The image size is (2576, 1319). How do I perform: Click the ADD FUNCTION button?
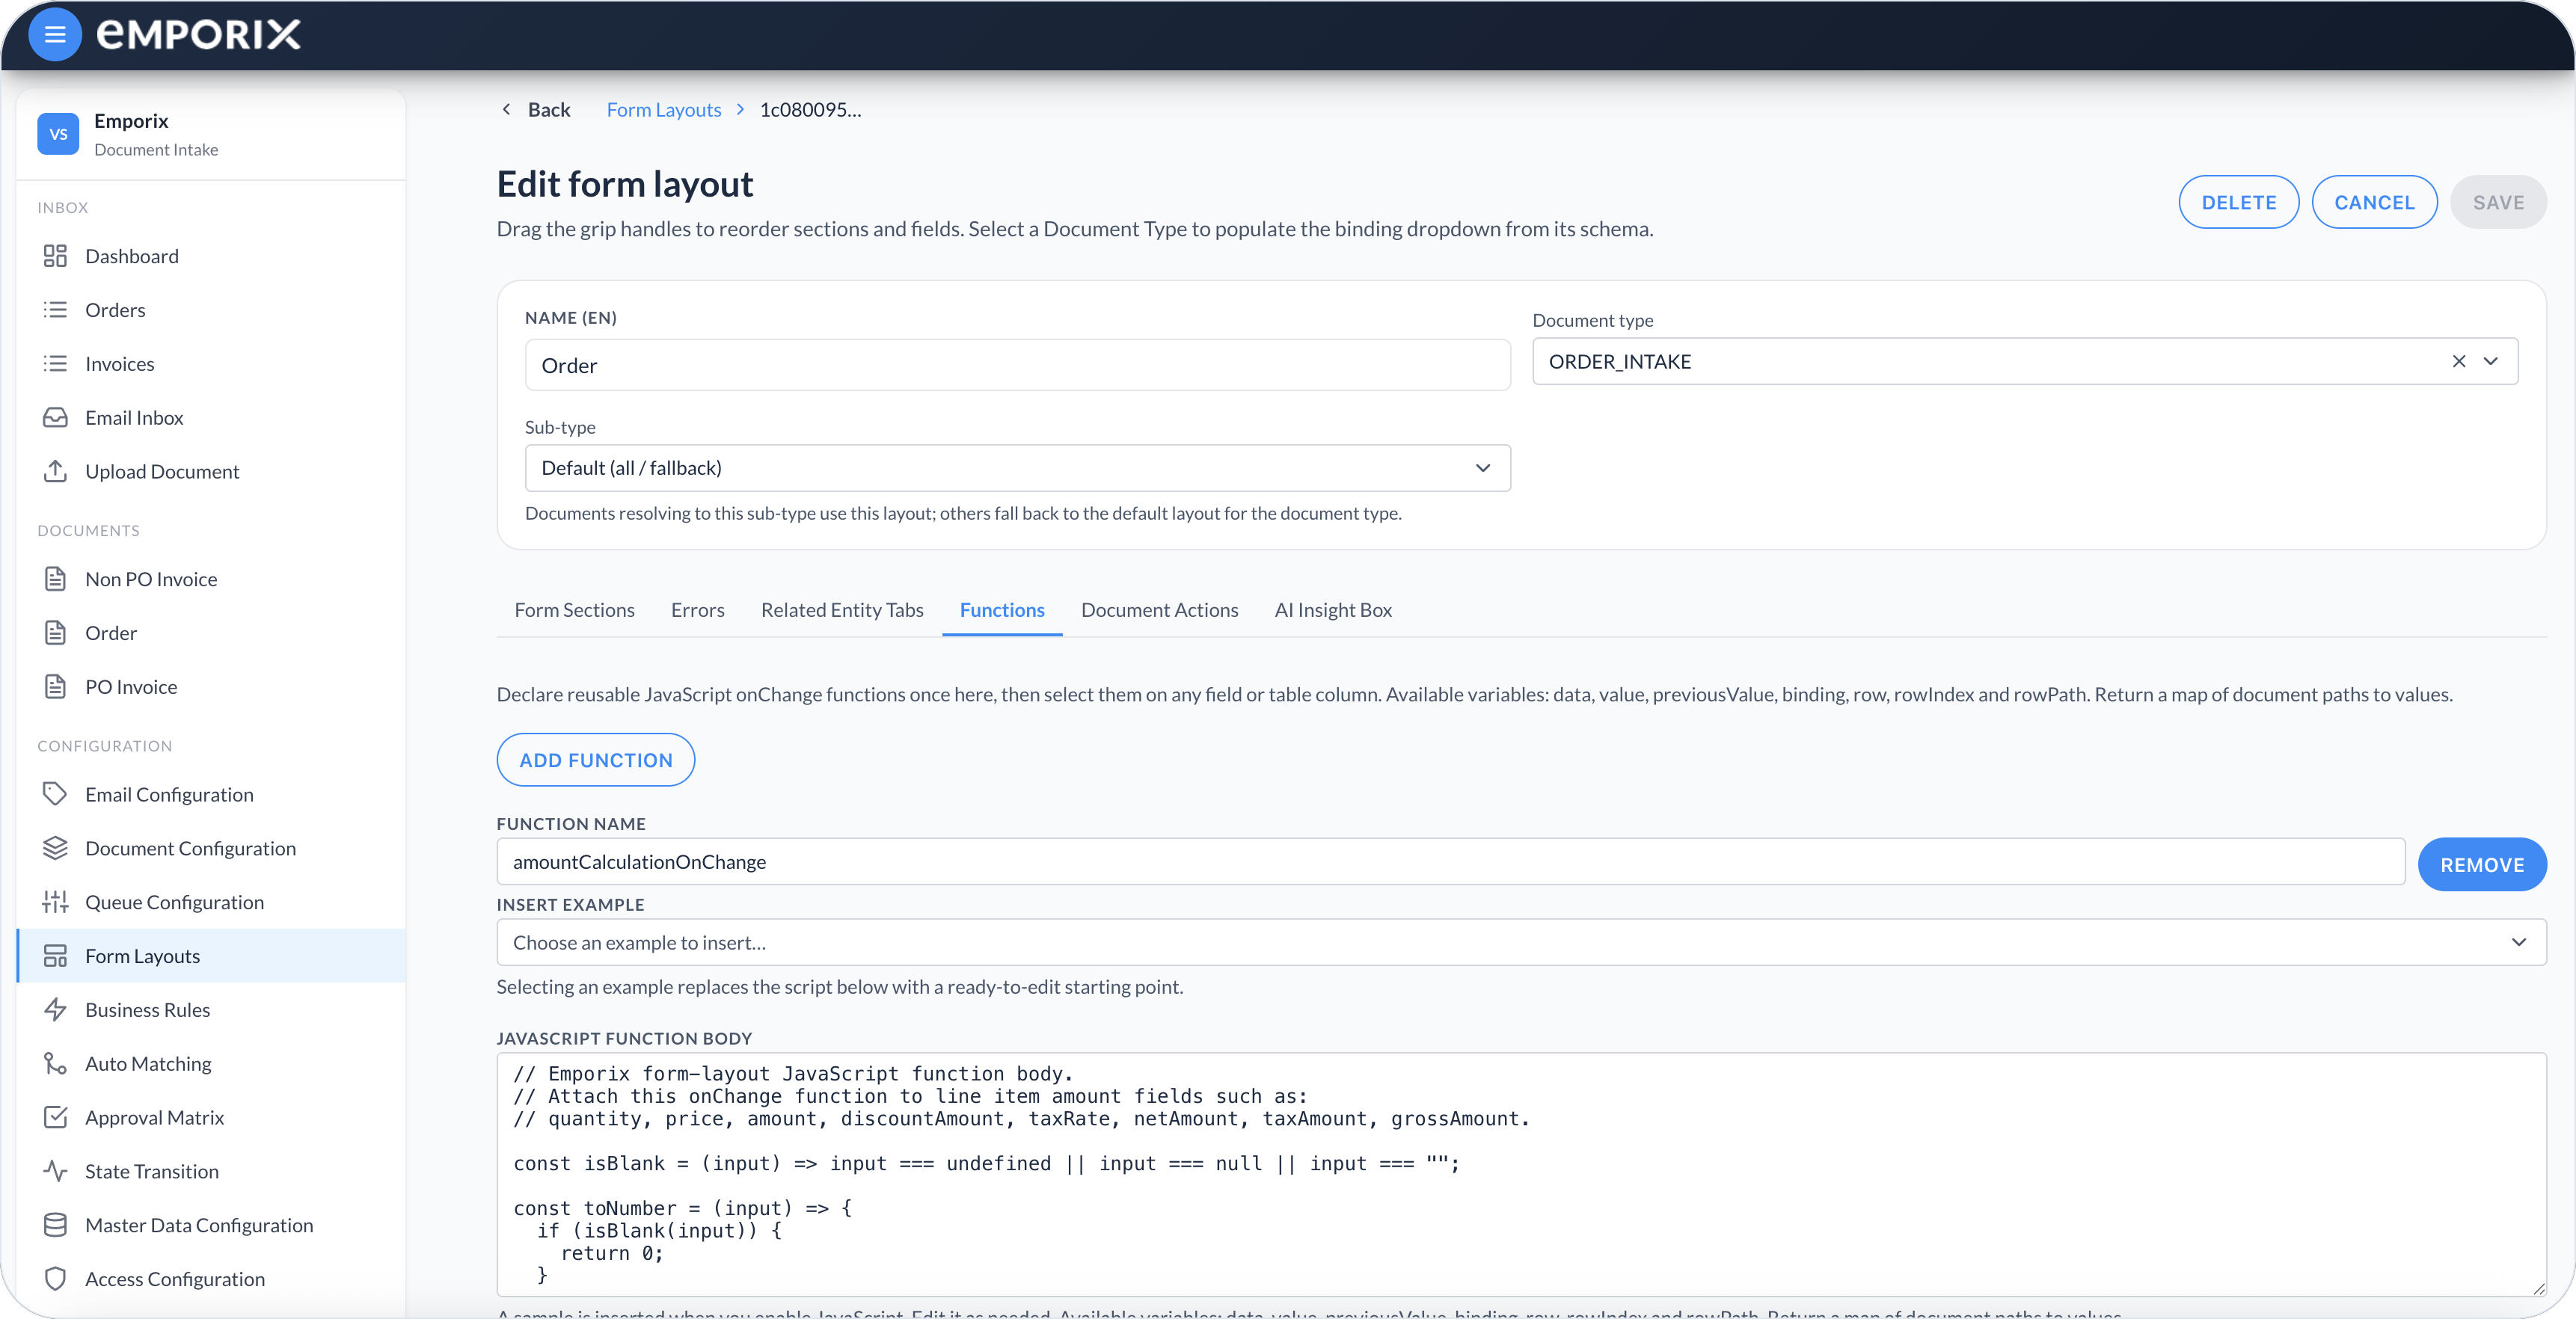pyautogui.click(x=595, y=760)
